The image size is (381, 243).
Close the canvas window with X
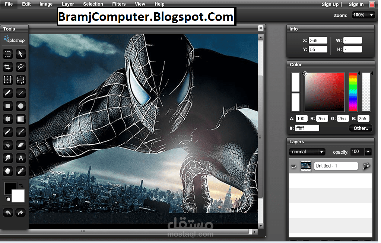(260, 28)
